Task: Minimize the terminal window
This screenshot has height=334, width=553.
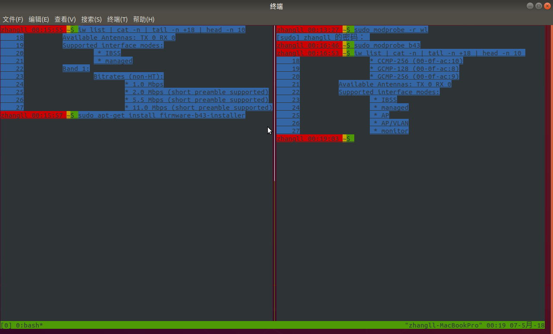Action: point(530,6)
